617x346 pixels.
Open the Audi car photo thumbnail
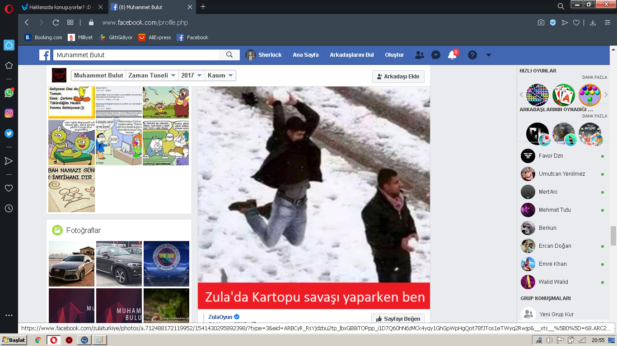point(71,264)
